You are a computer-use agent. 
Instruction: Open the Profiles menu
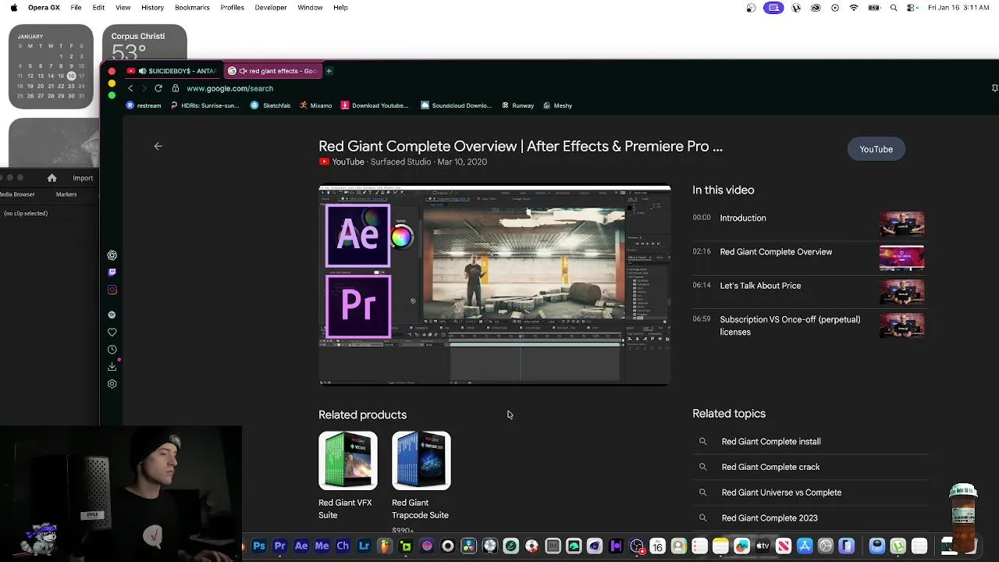pyautogui.click(x=233, y=8)
